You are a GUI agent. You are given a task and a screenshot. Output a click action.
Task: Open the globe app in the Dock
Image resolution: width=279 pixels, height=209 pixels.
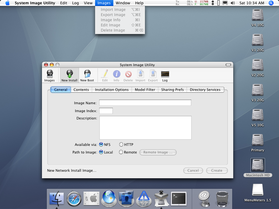(109, 198)
